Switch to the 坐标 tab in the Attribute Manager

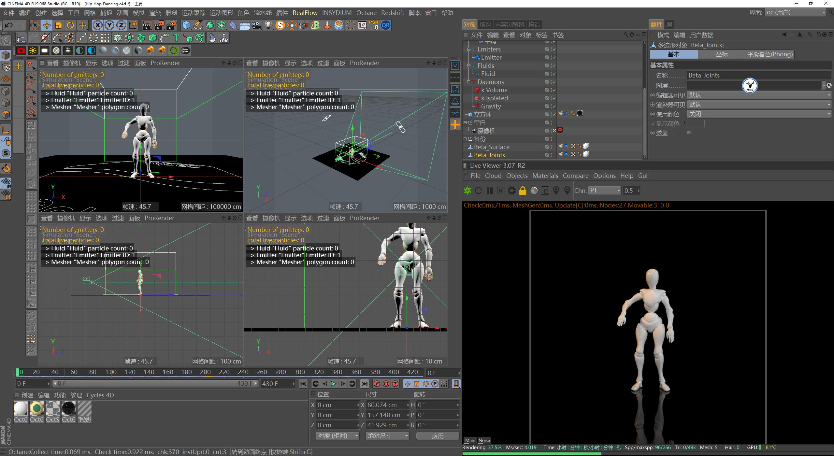coord(722,54)
